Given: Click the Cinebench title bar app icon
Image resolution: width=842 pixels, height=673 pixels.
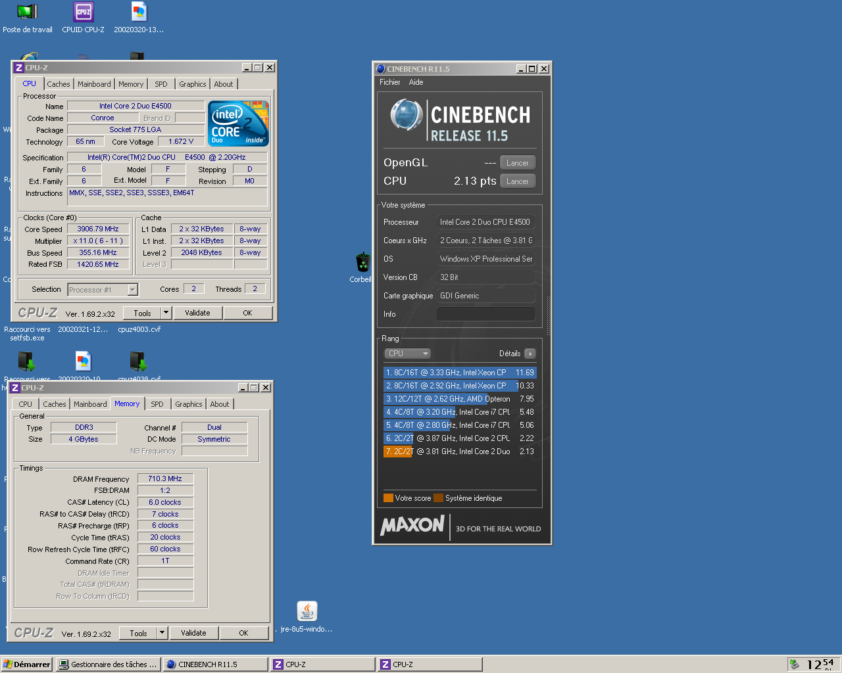Looking at the screenshot, I should tap(380, 68).
